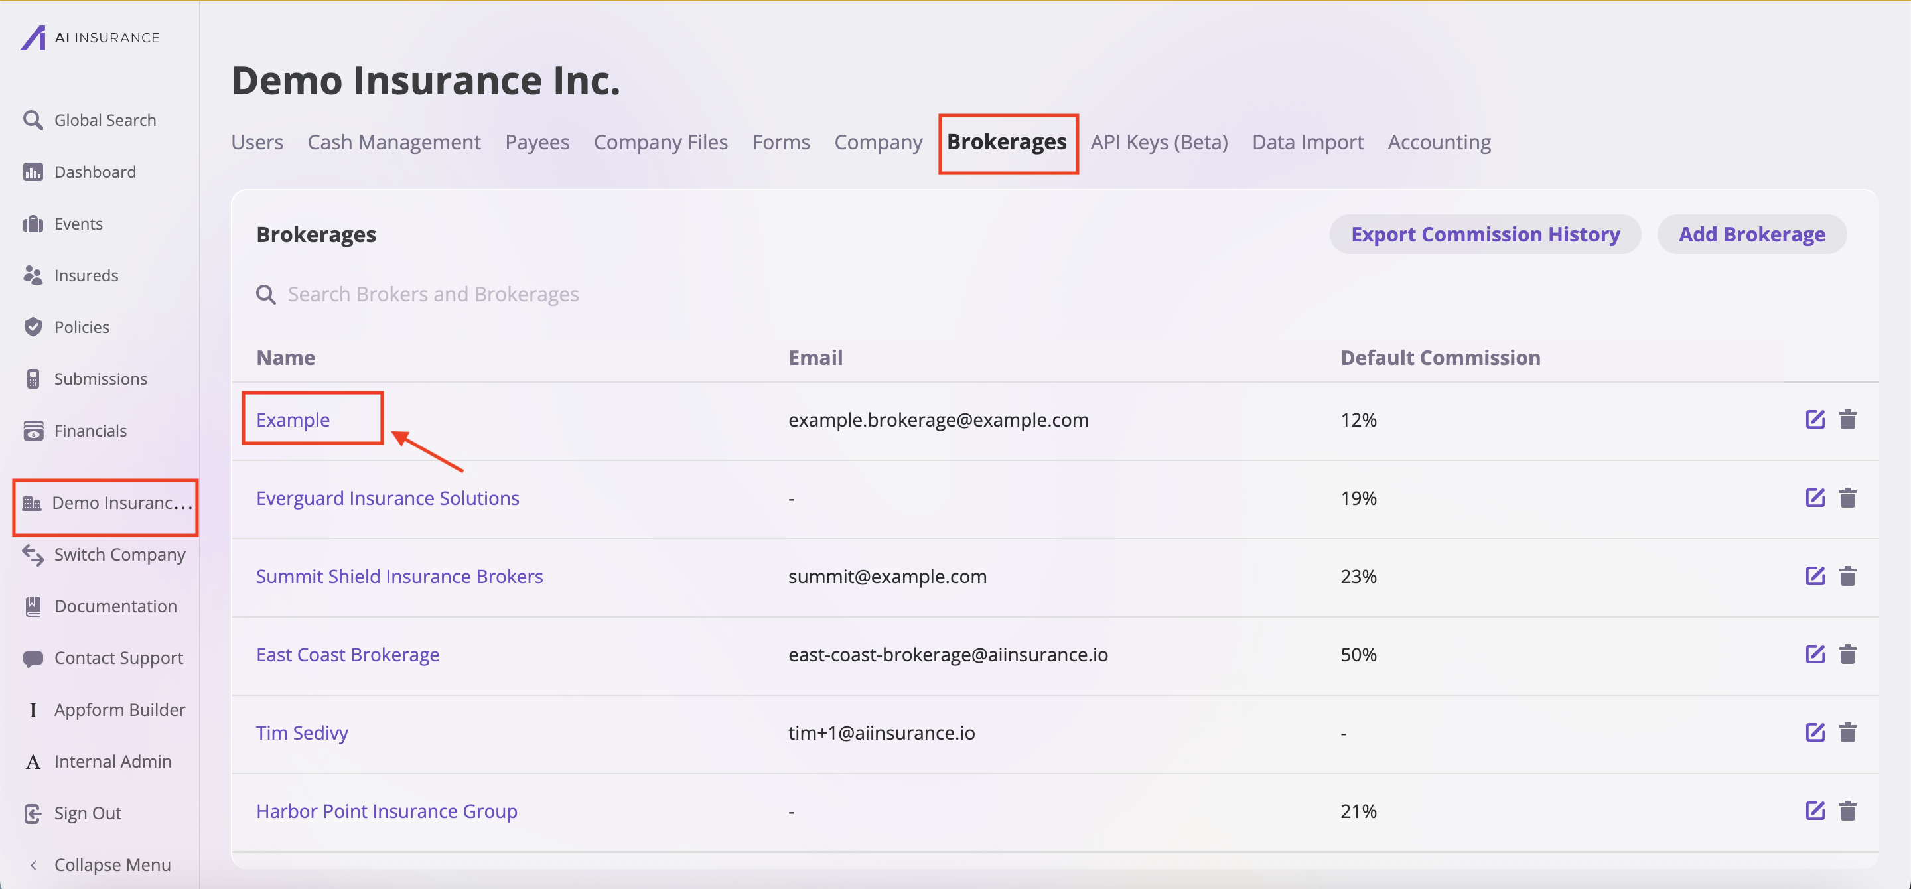Delete the Everguard Insurance Solutions row
Image resolution: width=1911 pixels, height=889 pixels.
(1847, 498)
